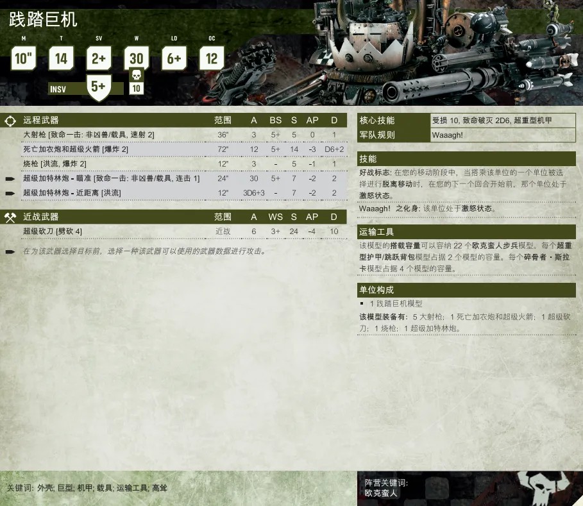Click the 3D6+3 attacks value
Screen dimensions: 583x506
coord(254,193)
